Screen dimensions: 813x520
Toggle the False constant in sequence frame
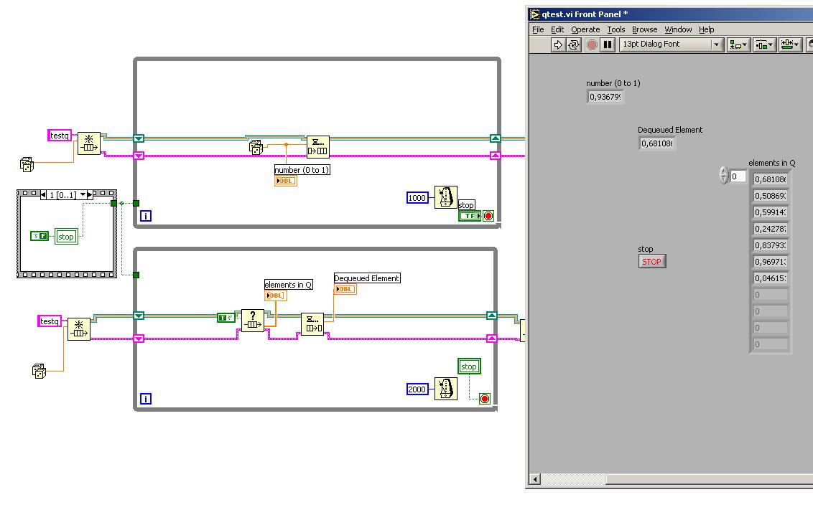[40, 236]
